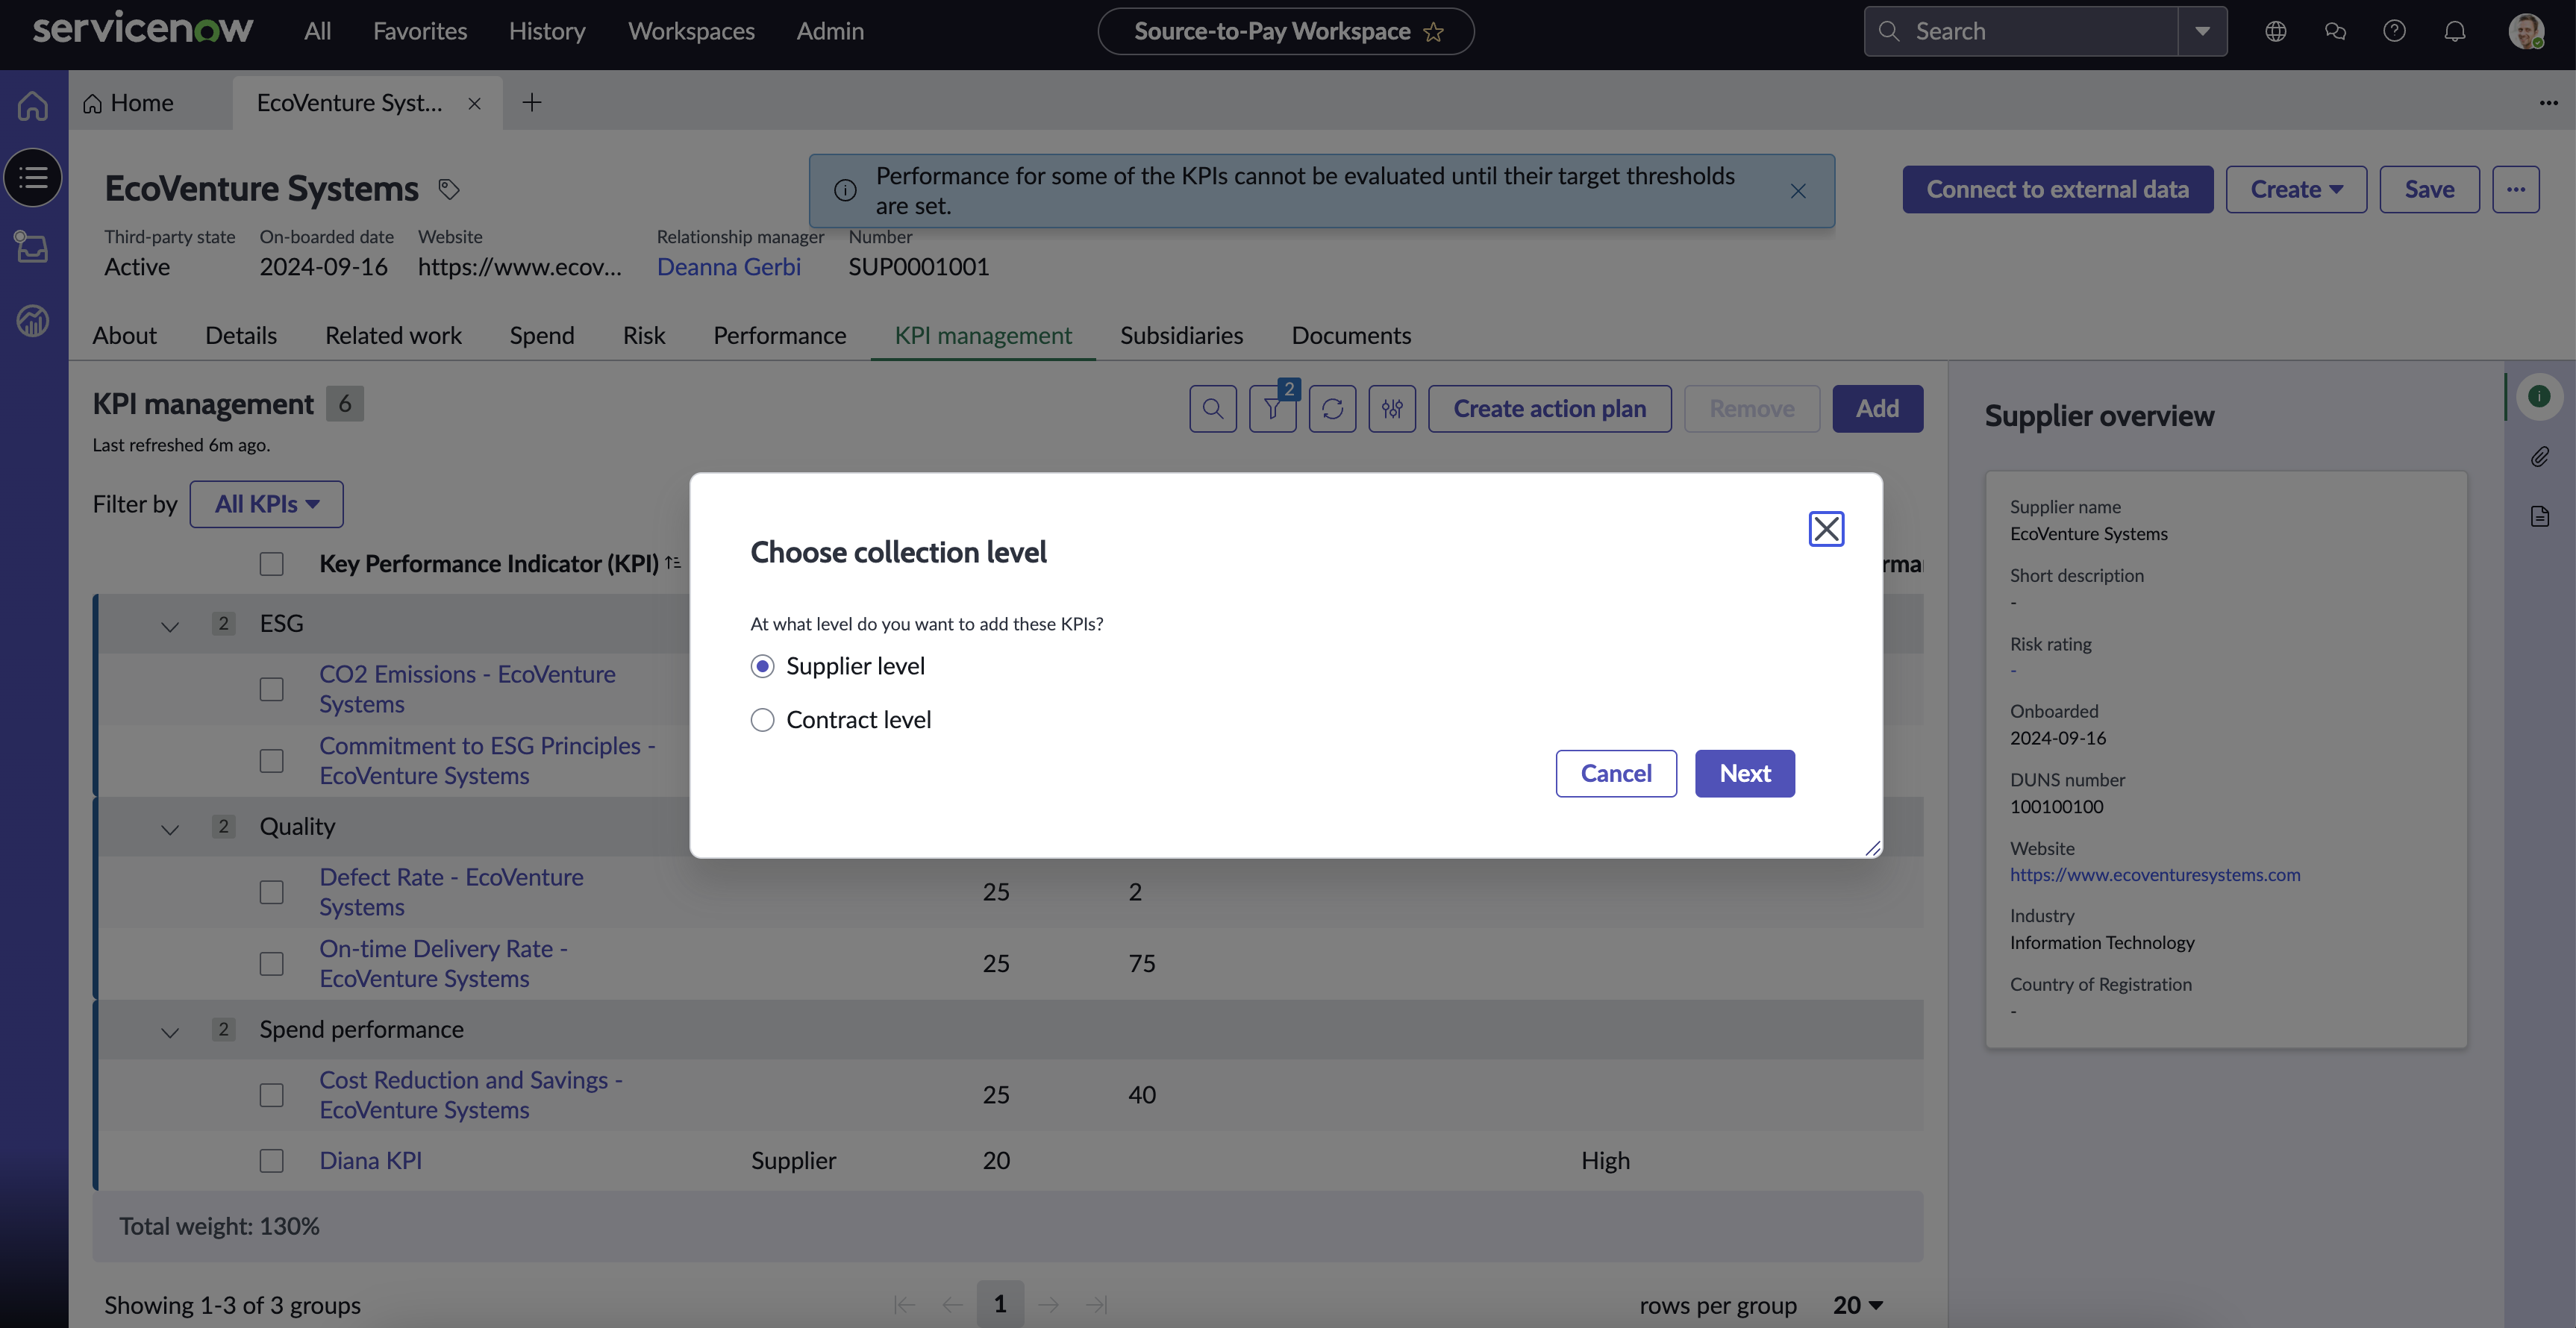Open the document icon in right rail
2576x1328 pixels.
[x=2539, y=516]
